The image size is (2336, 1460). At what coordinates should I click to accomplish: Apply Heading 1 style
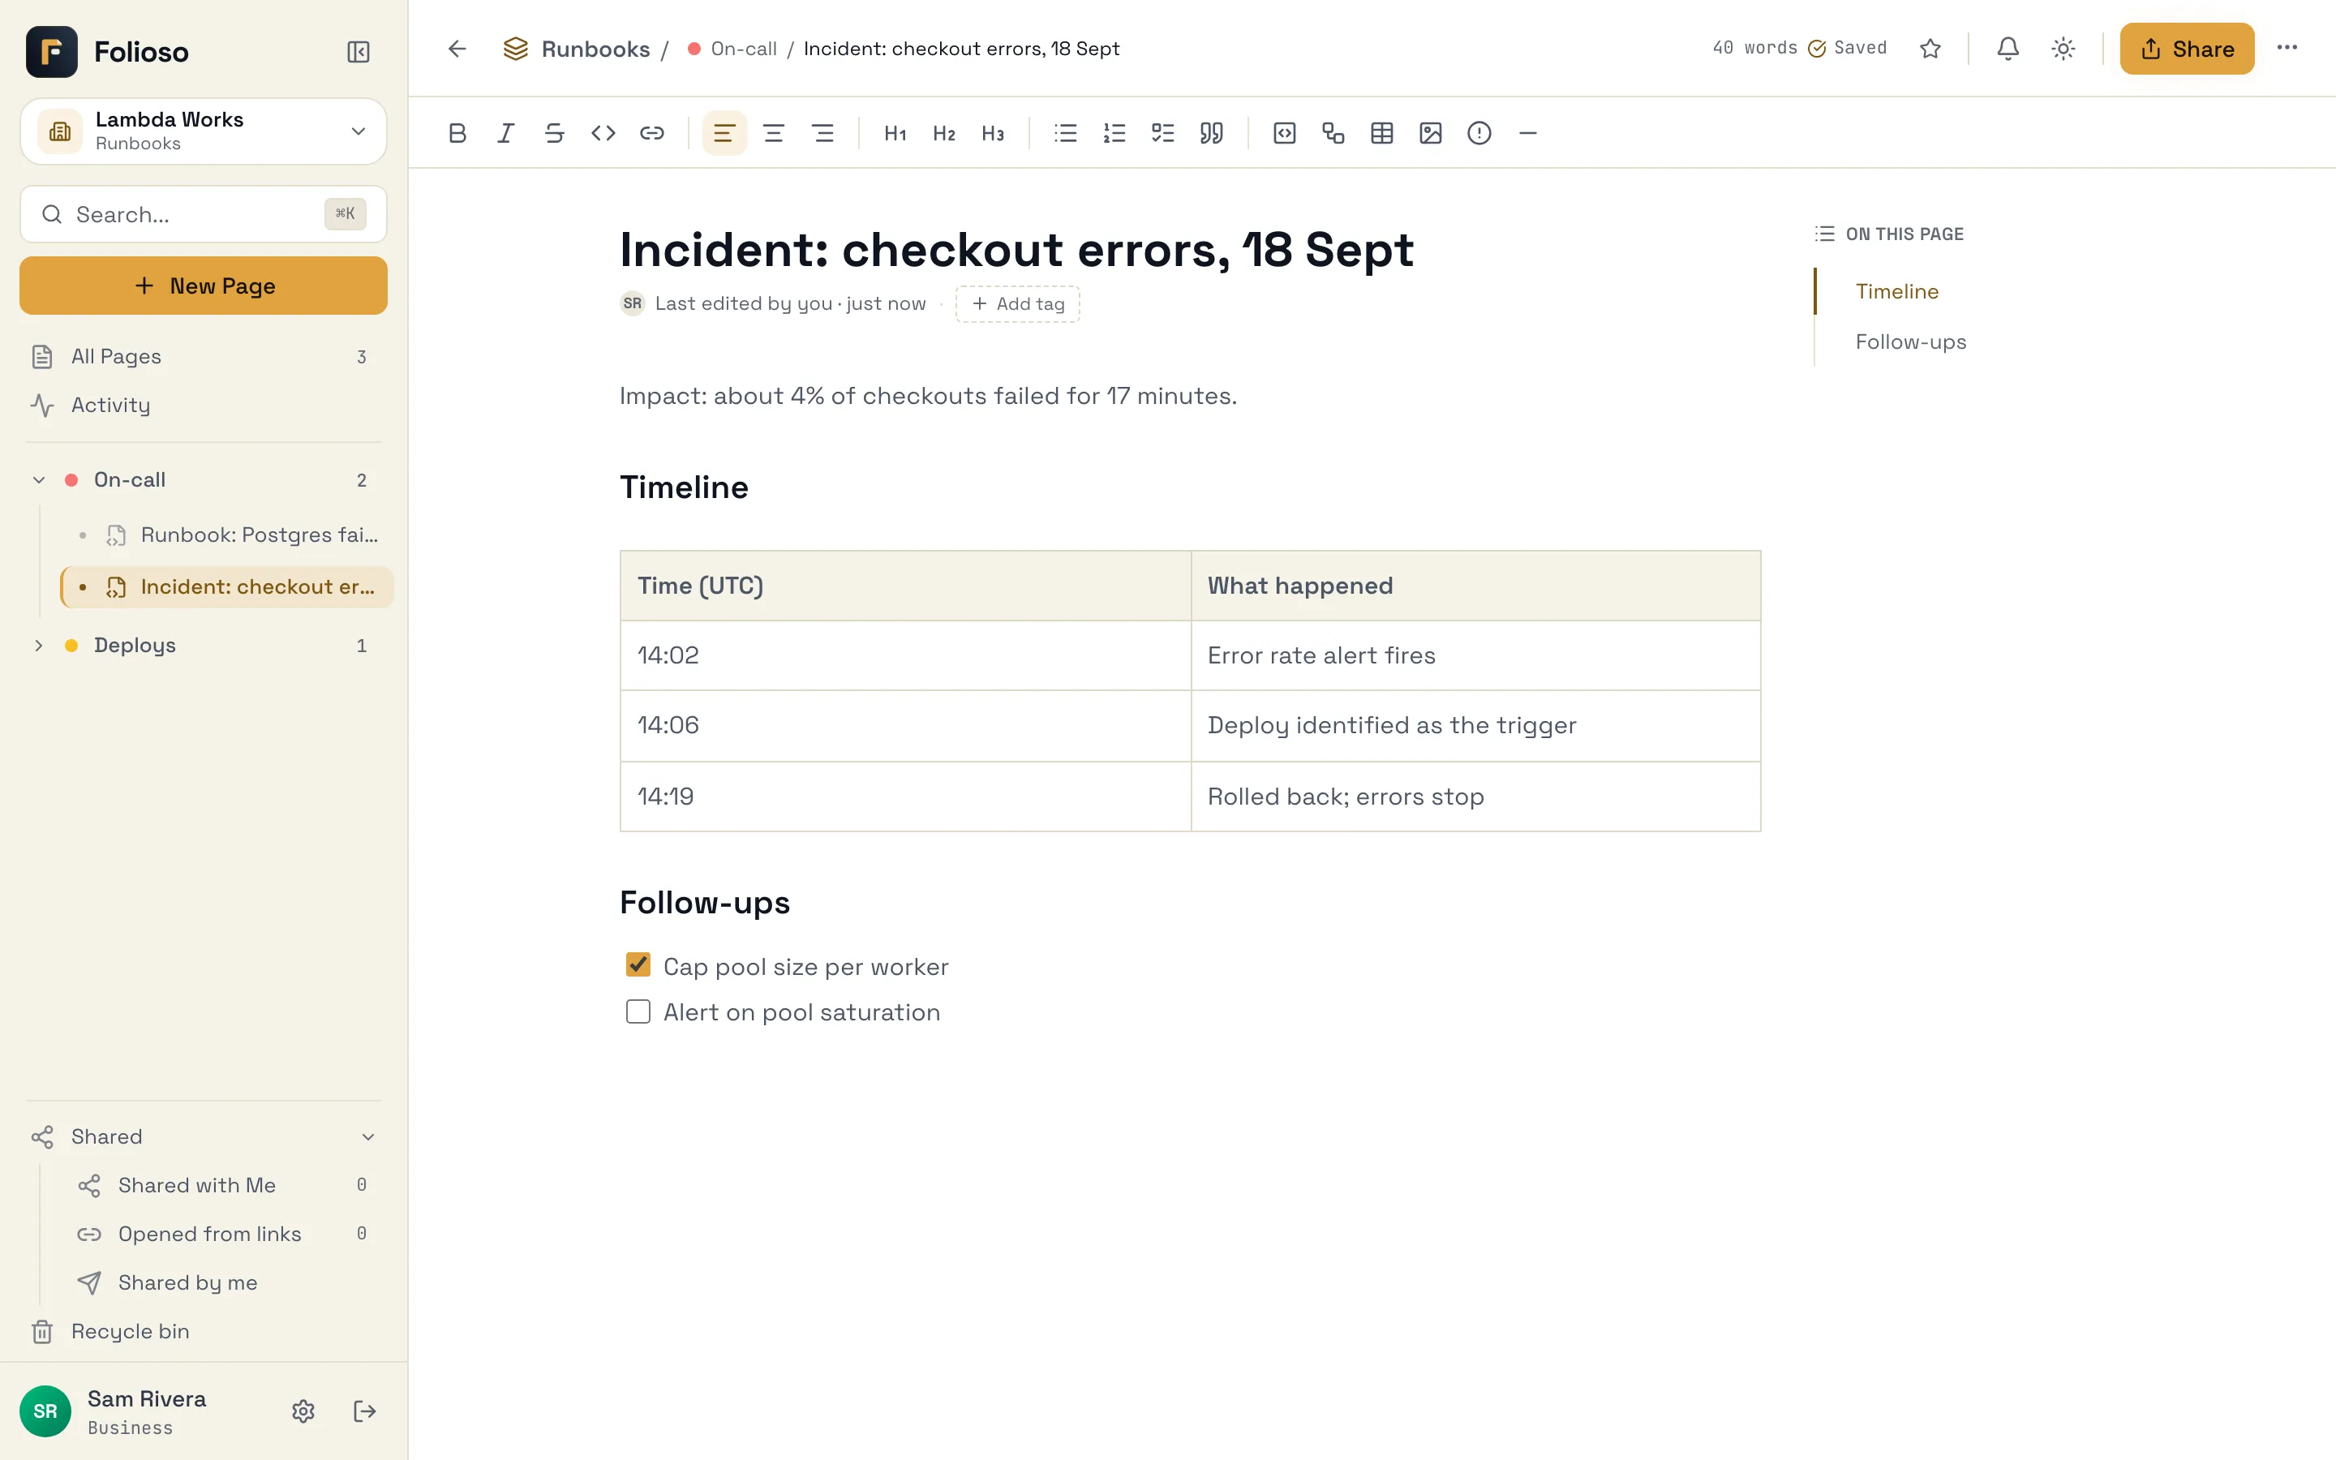click(895, 133)
